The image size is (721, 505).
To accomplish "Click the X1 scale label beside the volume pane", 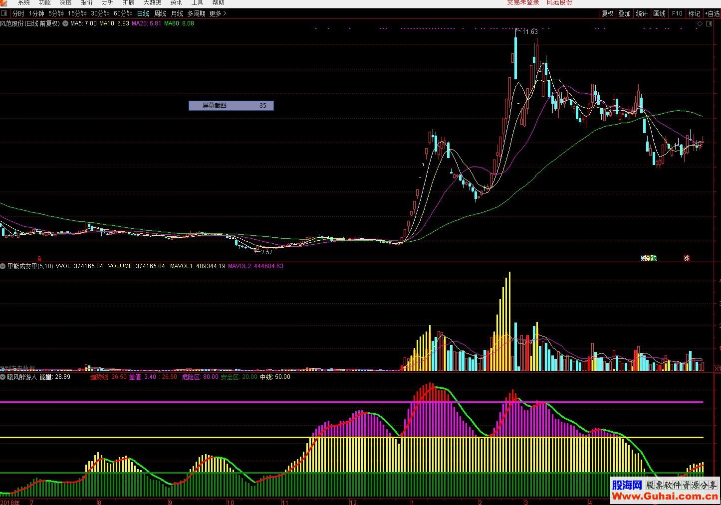I will 718,368.
